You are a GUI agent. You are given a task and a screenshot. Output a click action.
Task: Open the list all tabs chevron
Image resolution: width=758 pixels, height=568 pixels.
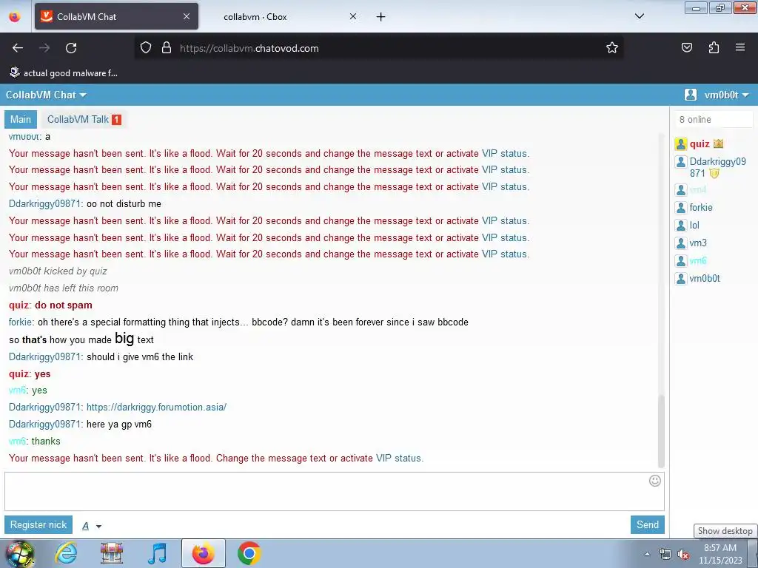639,16
